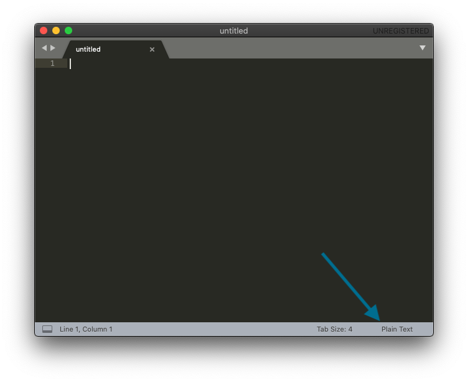Screen dimensions: 468x382
Task: Click blank status bar space before Tab Size
Action: [218, 329]
